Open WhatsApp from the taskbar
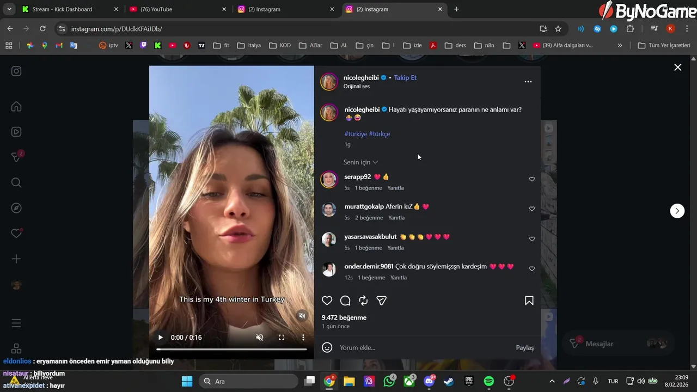This screenshot has width=697, height=392. (389, 381)
